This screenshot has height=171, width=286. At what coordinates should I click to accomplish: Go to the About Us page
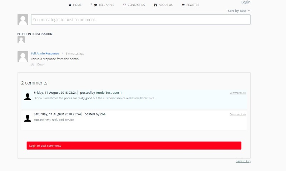coord(163,5)
